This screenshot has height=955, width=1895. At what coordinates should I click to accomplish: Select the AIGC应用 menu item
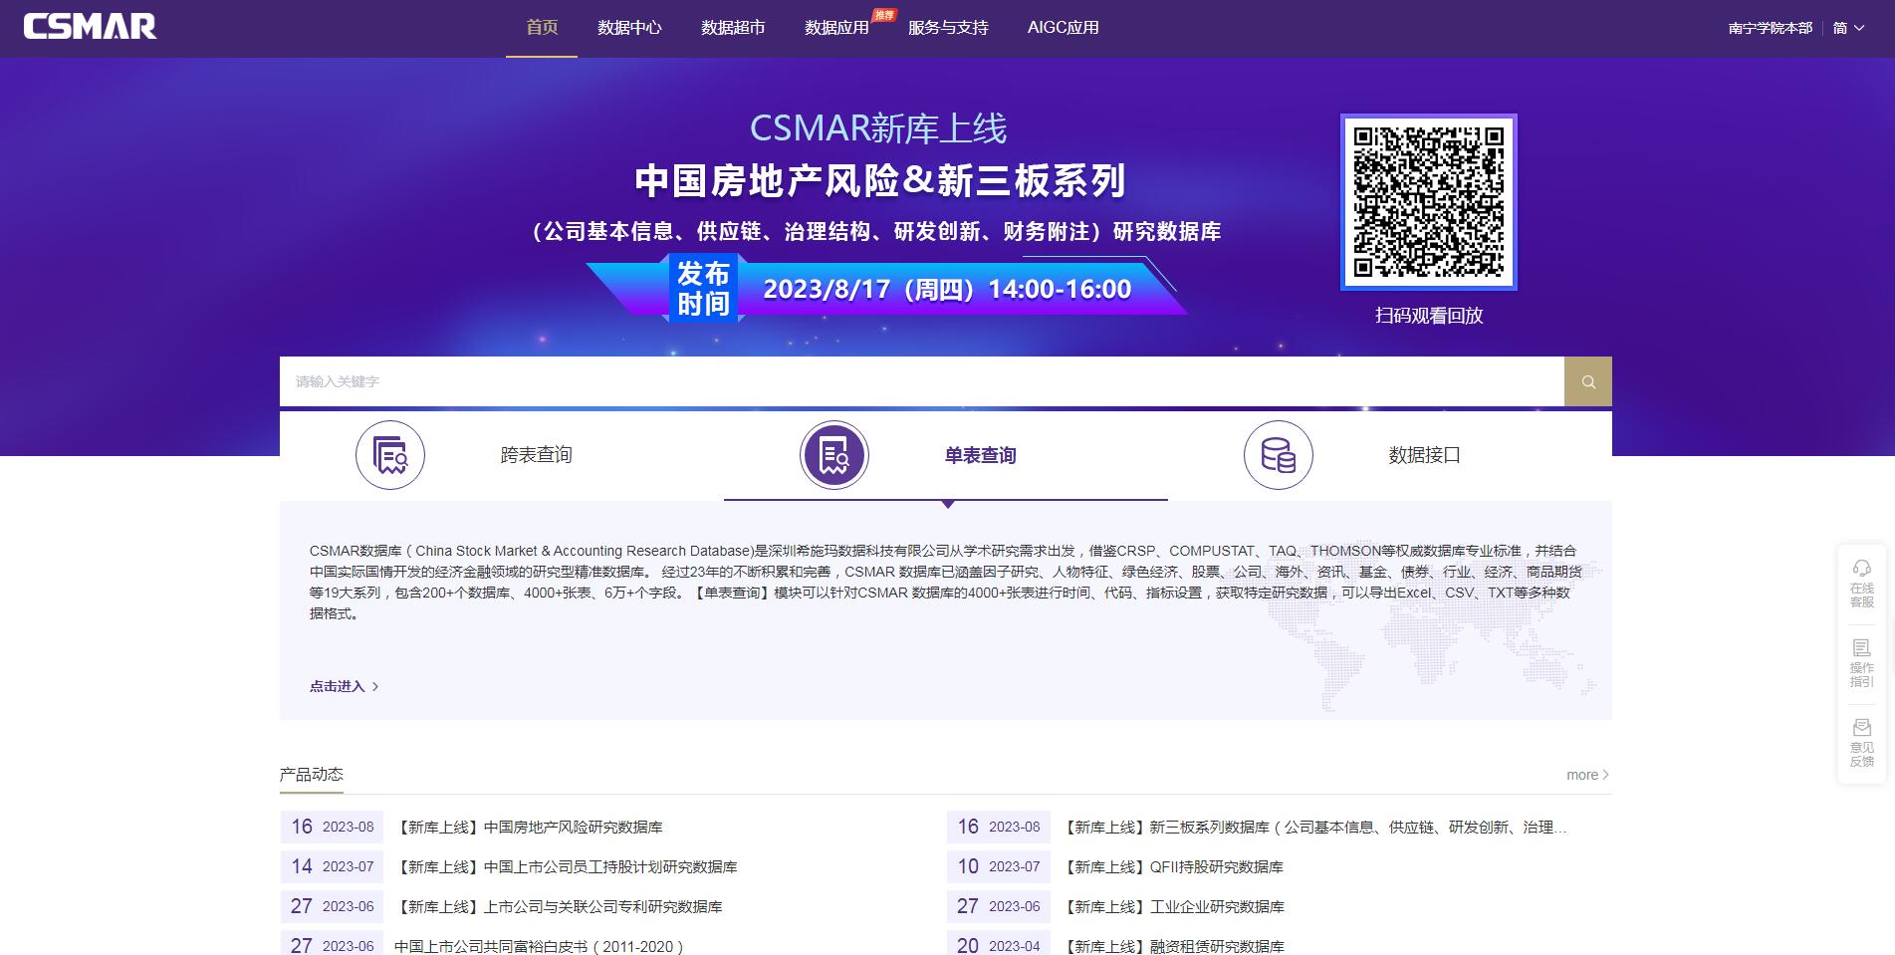[x=1063, y=28]
